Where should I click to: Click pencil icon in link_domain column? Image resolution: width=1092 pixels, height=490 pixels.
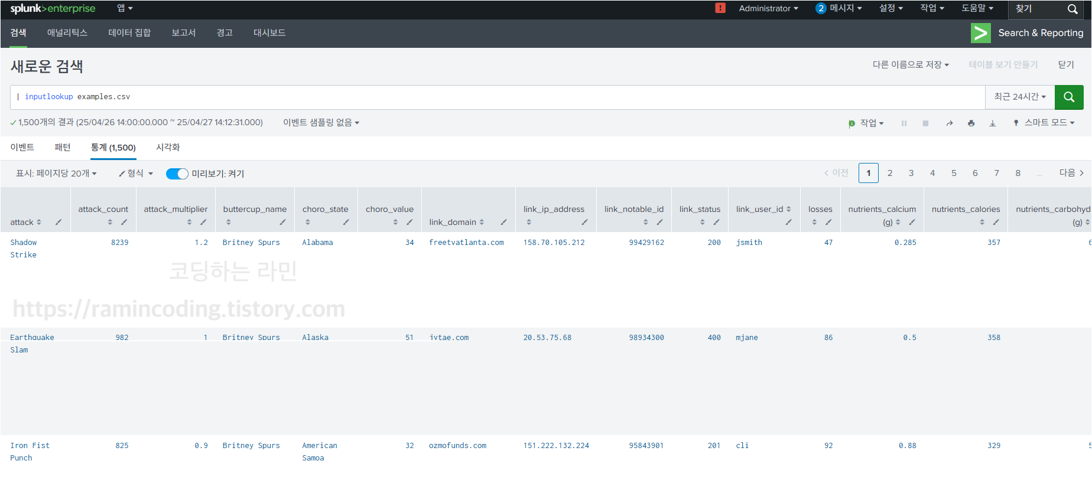(503, 222)
